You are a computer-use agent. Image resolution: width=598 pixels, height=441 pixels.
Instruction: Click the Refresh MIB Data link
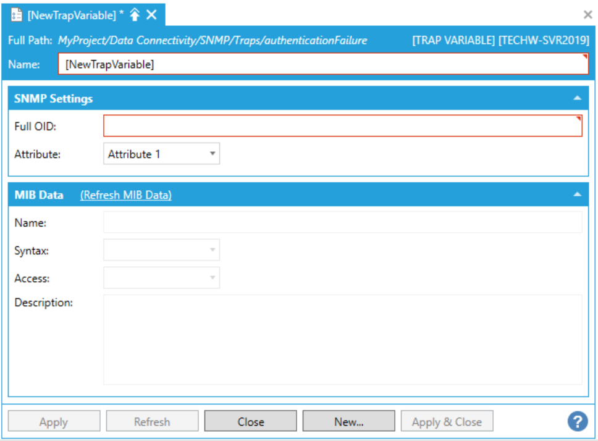[126, 195]
